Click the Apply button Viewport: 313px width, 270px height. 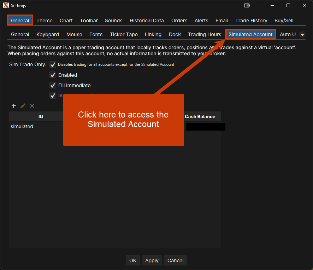pyautogui.click(x=152, y=260)
